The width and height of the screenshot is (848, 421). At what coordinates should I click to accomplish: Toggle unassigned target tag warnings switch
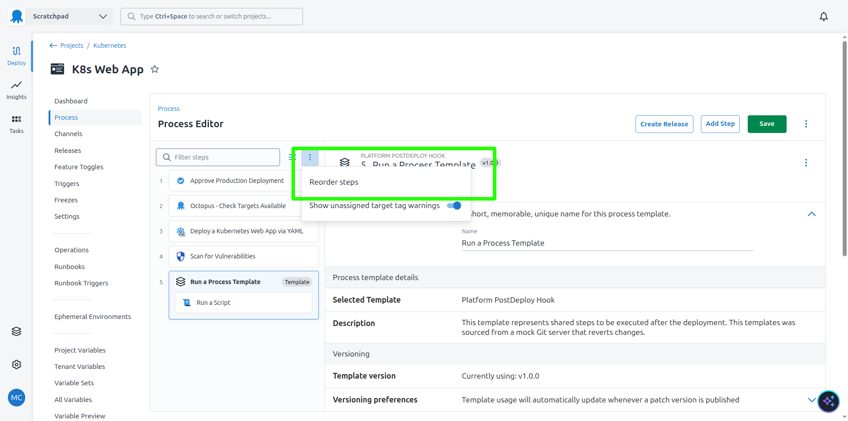(454, 205)
